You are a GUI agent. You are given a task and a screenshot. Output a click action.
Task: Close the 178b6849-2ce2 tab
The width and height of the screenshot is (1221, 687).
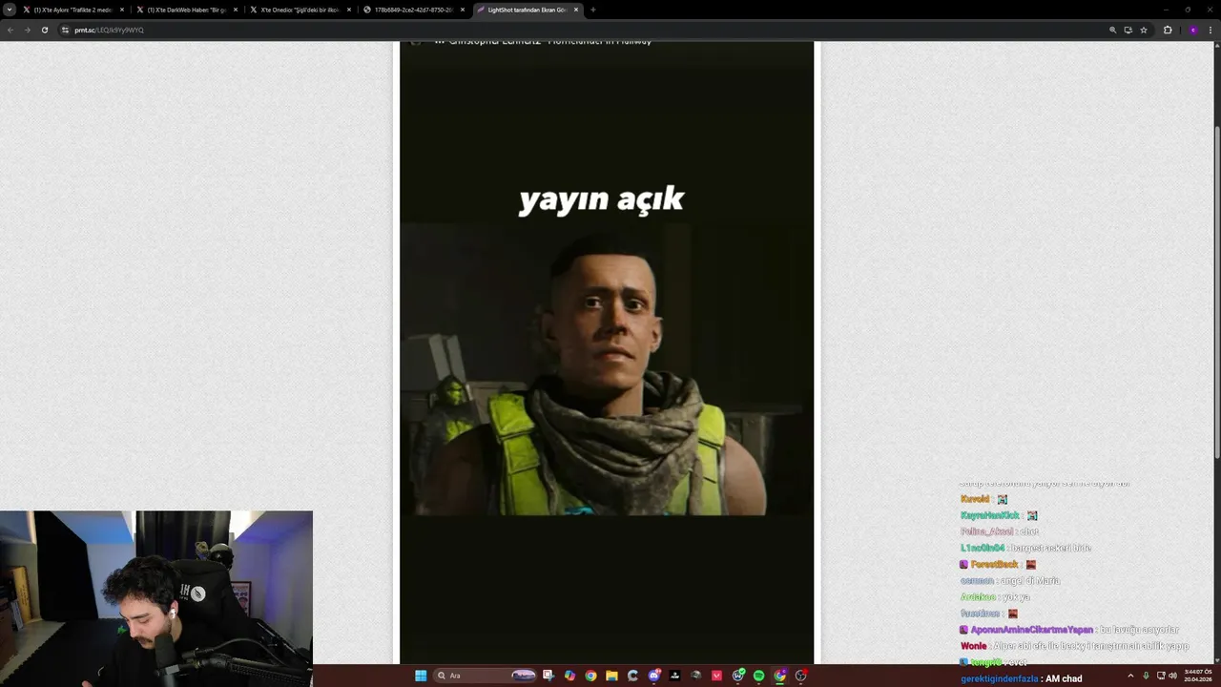click(463, 10)
